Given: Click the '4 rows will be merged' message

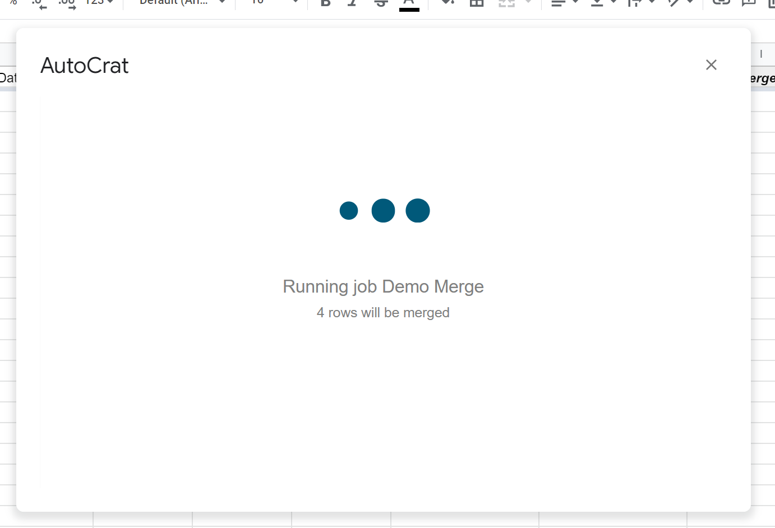Looking at the screenshot, I should [383, 312].
